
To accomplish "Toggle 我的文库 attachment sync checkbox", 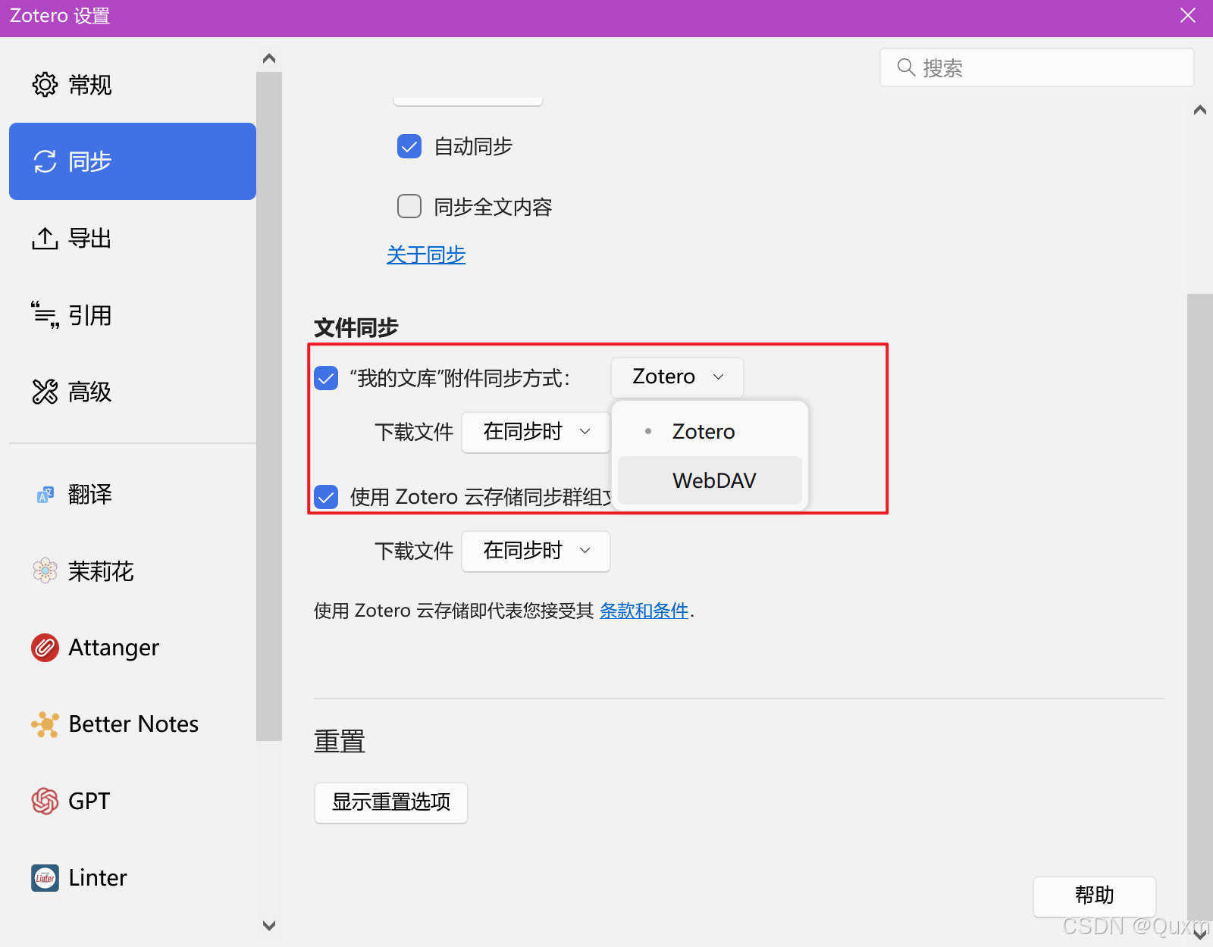I will (x=326, y=377).
